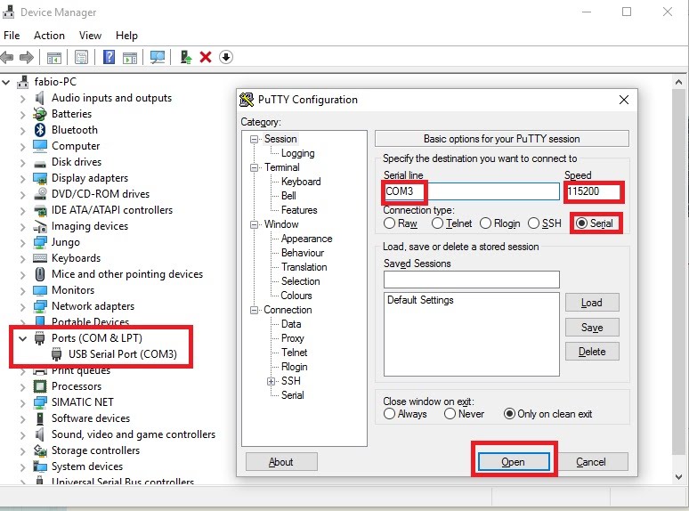Select Logging in PuTTY category tree
Screen dimensions: 689x511
click(x=298, y=153)
